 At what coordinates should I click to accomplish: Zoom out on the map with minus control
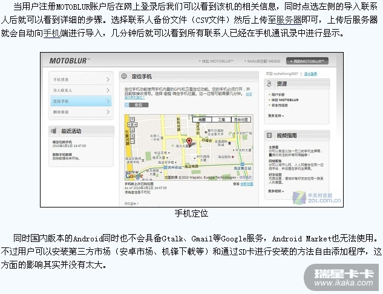click(132, 142)
